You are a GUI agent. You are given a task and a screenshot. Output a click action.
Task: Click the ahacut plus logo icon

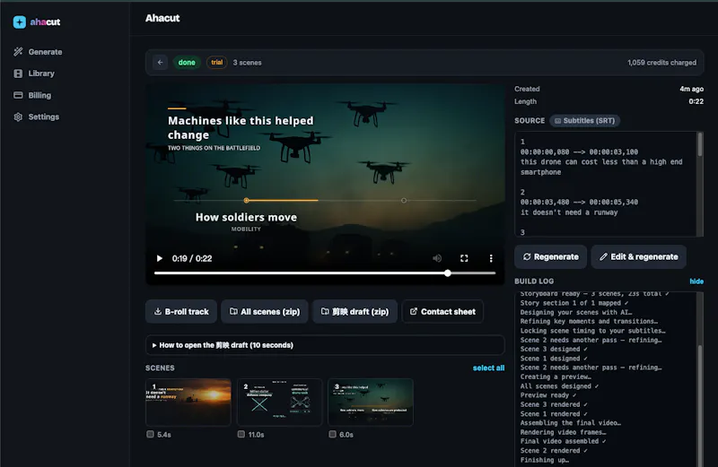coord(19,22)
